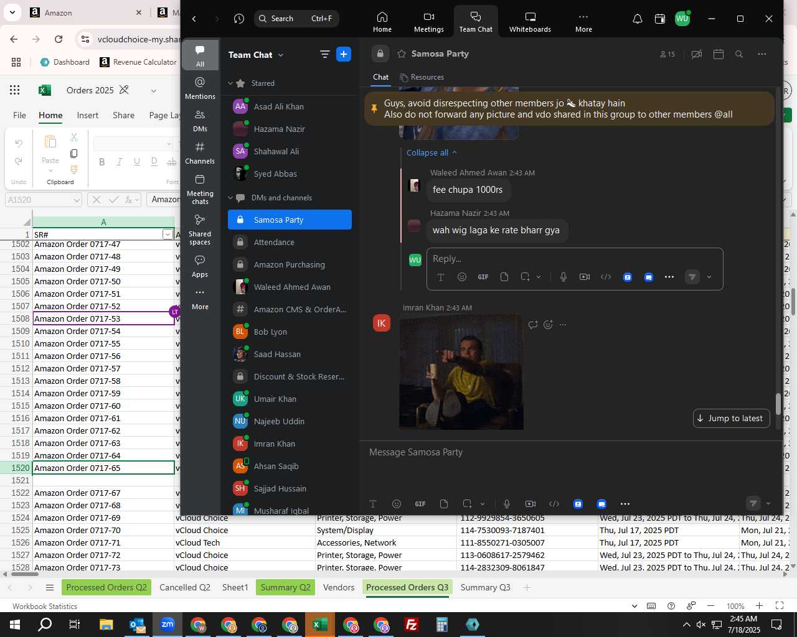797x637 pixels.
Task: Click the Zoom search box
Action: coord(296,19)
